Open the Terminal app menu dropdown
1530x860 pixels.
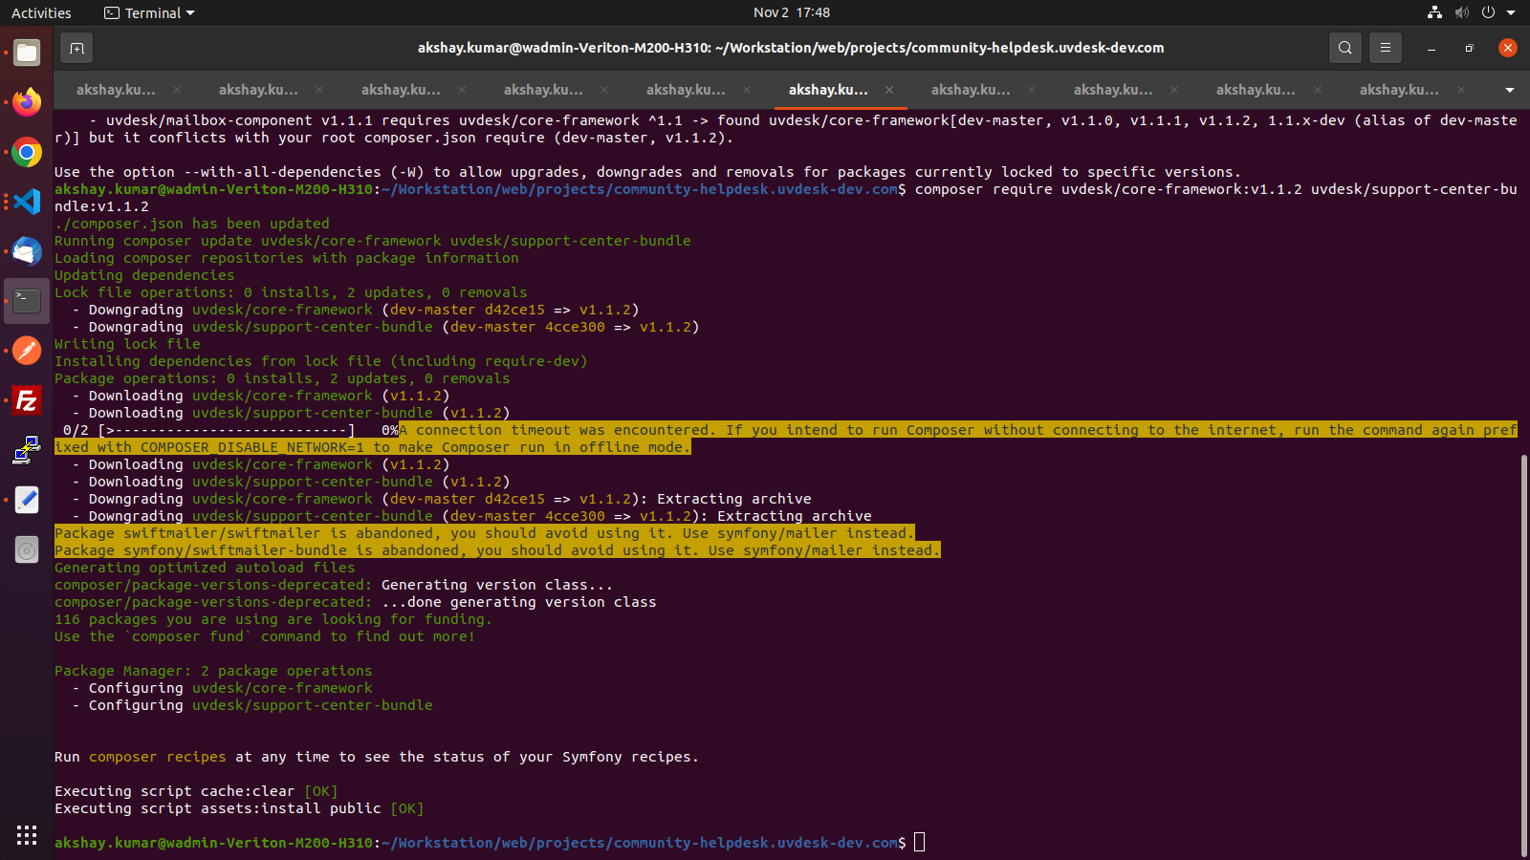coord(149,12)
